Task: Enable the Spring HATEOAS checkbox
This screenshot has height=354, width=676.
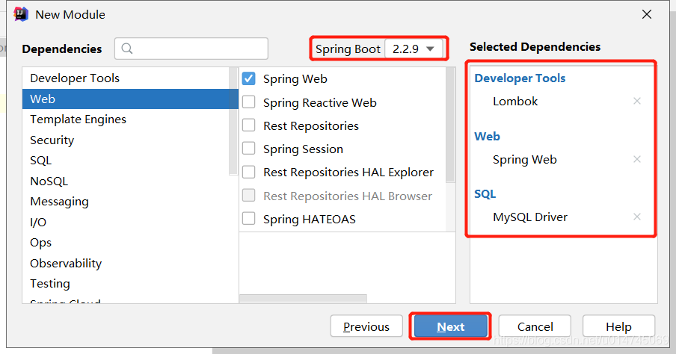Action: coord(249,219)
